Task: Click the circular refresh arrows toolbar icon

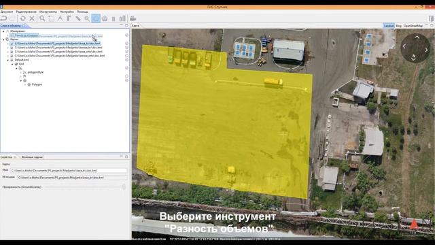Action: click(22, 18)
